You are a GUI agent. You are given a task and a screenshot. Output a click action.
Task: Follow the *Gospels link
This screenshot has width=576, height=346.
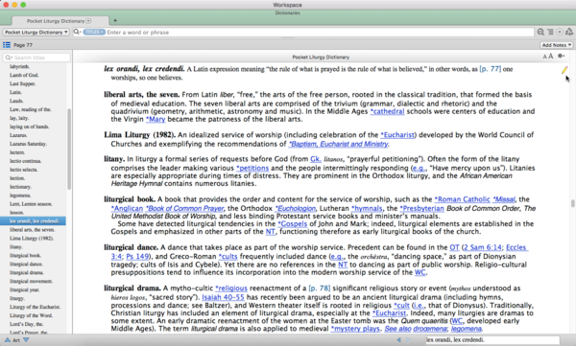293,223
